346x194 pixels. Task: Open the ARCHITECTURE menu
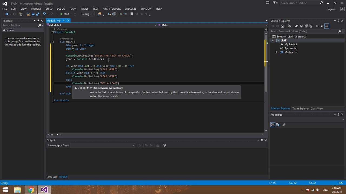point(112,9)
